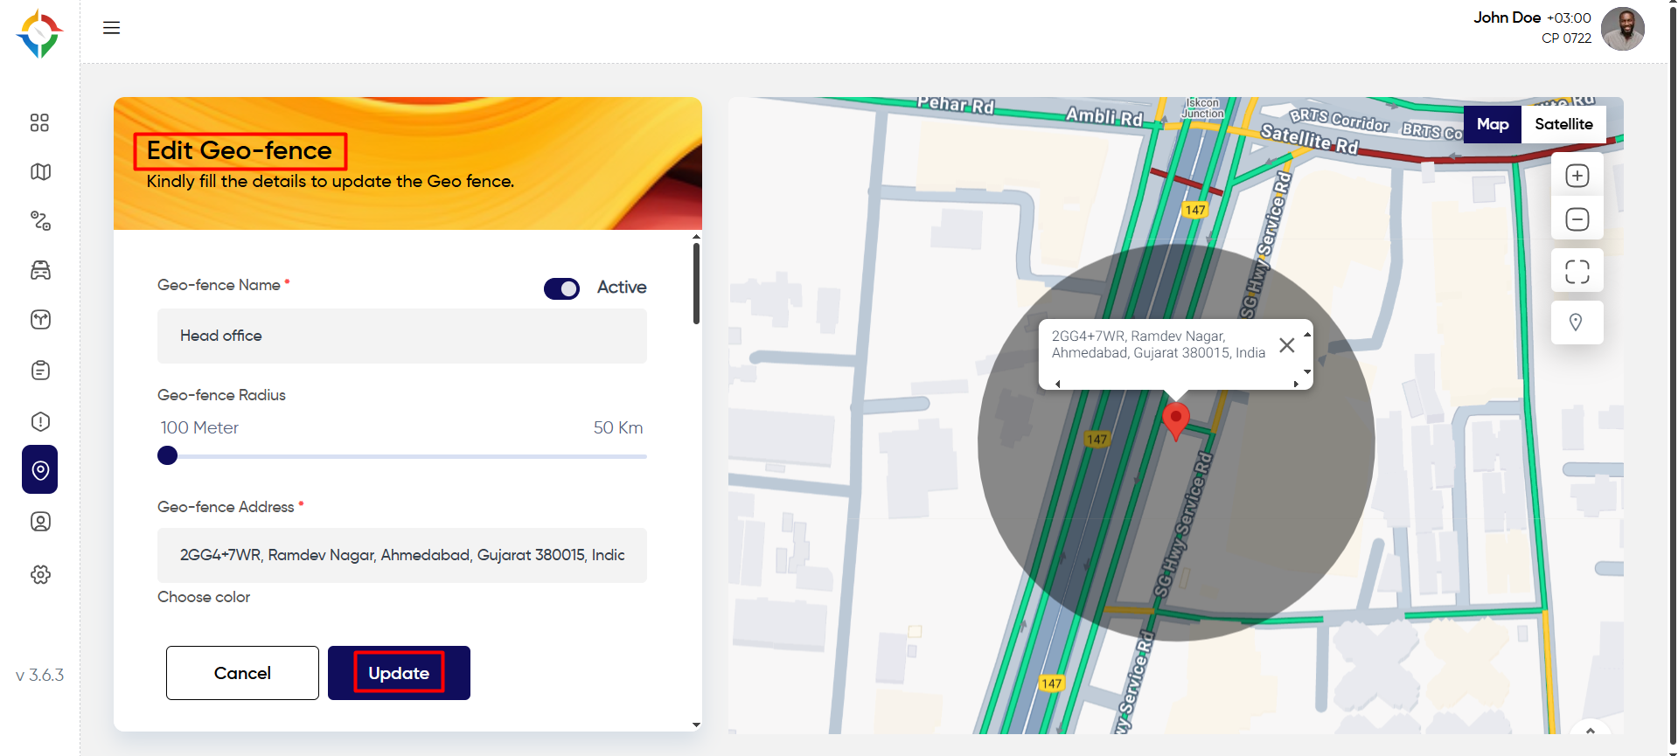Open the steering wheel driver icon

click(40, 320)
